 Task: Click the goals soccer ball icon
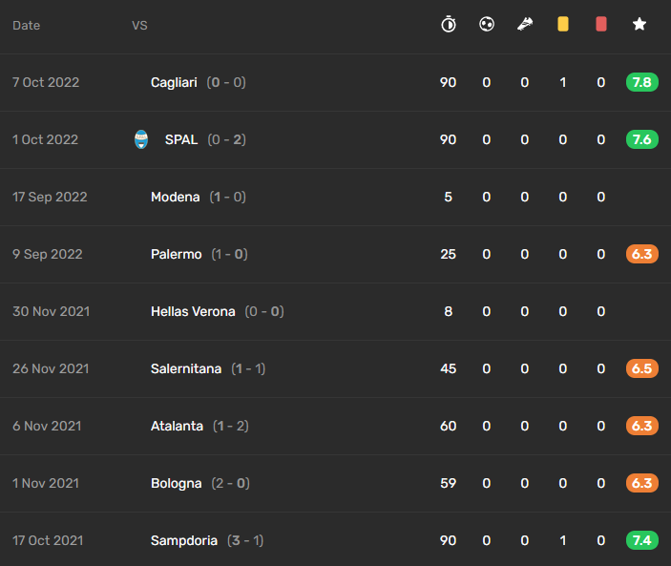pos(487,24)
